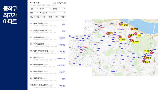Viewport: 160px width, 90px height.
Task: Open the 15일 end day dropdown
Action: tap(63, 17)
